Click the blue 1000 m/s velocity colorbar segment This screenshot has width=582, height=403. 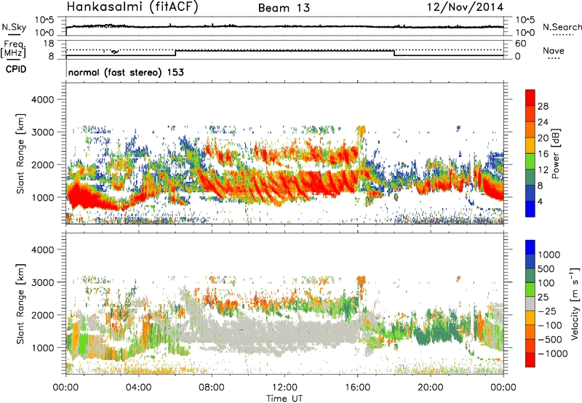pos(530,247)
